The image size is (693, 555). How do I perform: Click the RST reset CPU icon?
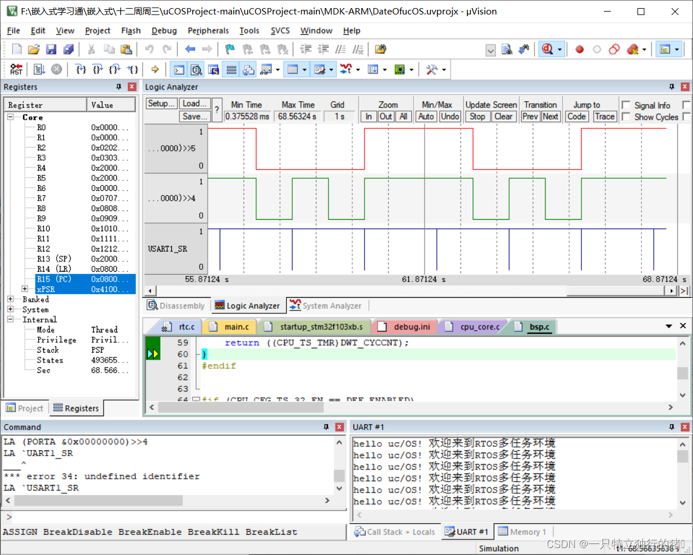point(16,69)
